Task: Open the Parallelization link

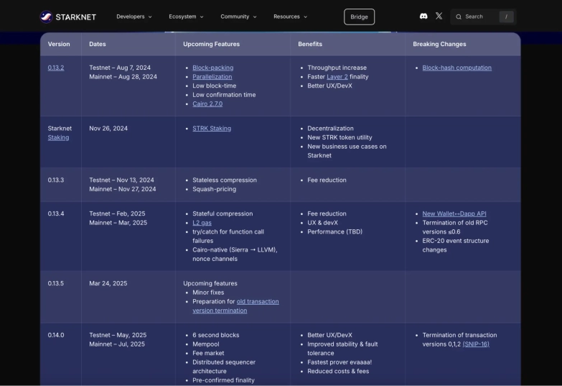Action: 212,77
